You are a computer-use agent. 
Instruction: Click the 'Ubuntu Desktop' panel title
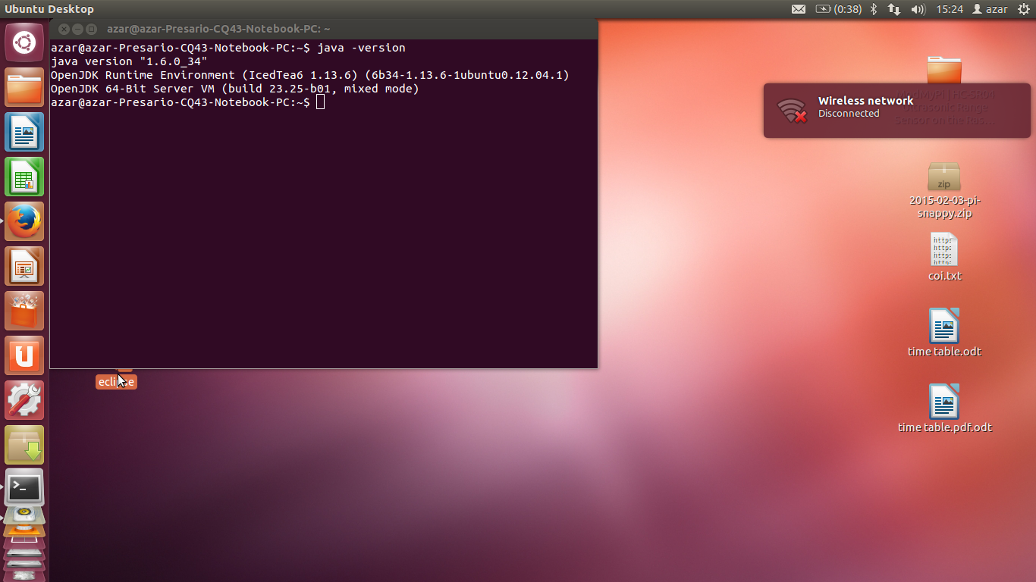pos(49,9)
